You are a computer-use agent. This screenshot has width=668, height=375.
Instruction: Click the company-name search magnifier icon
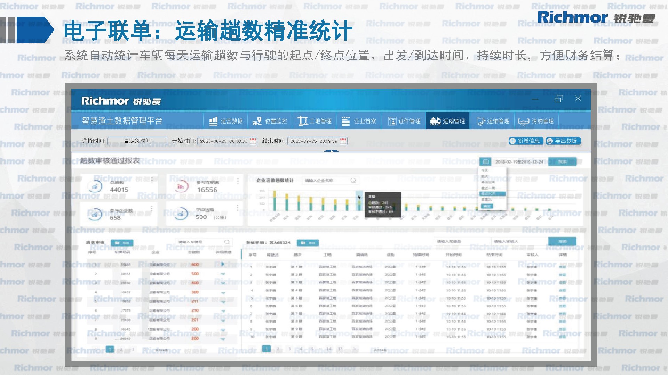[353, 180]
